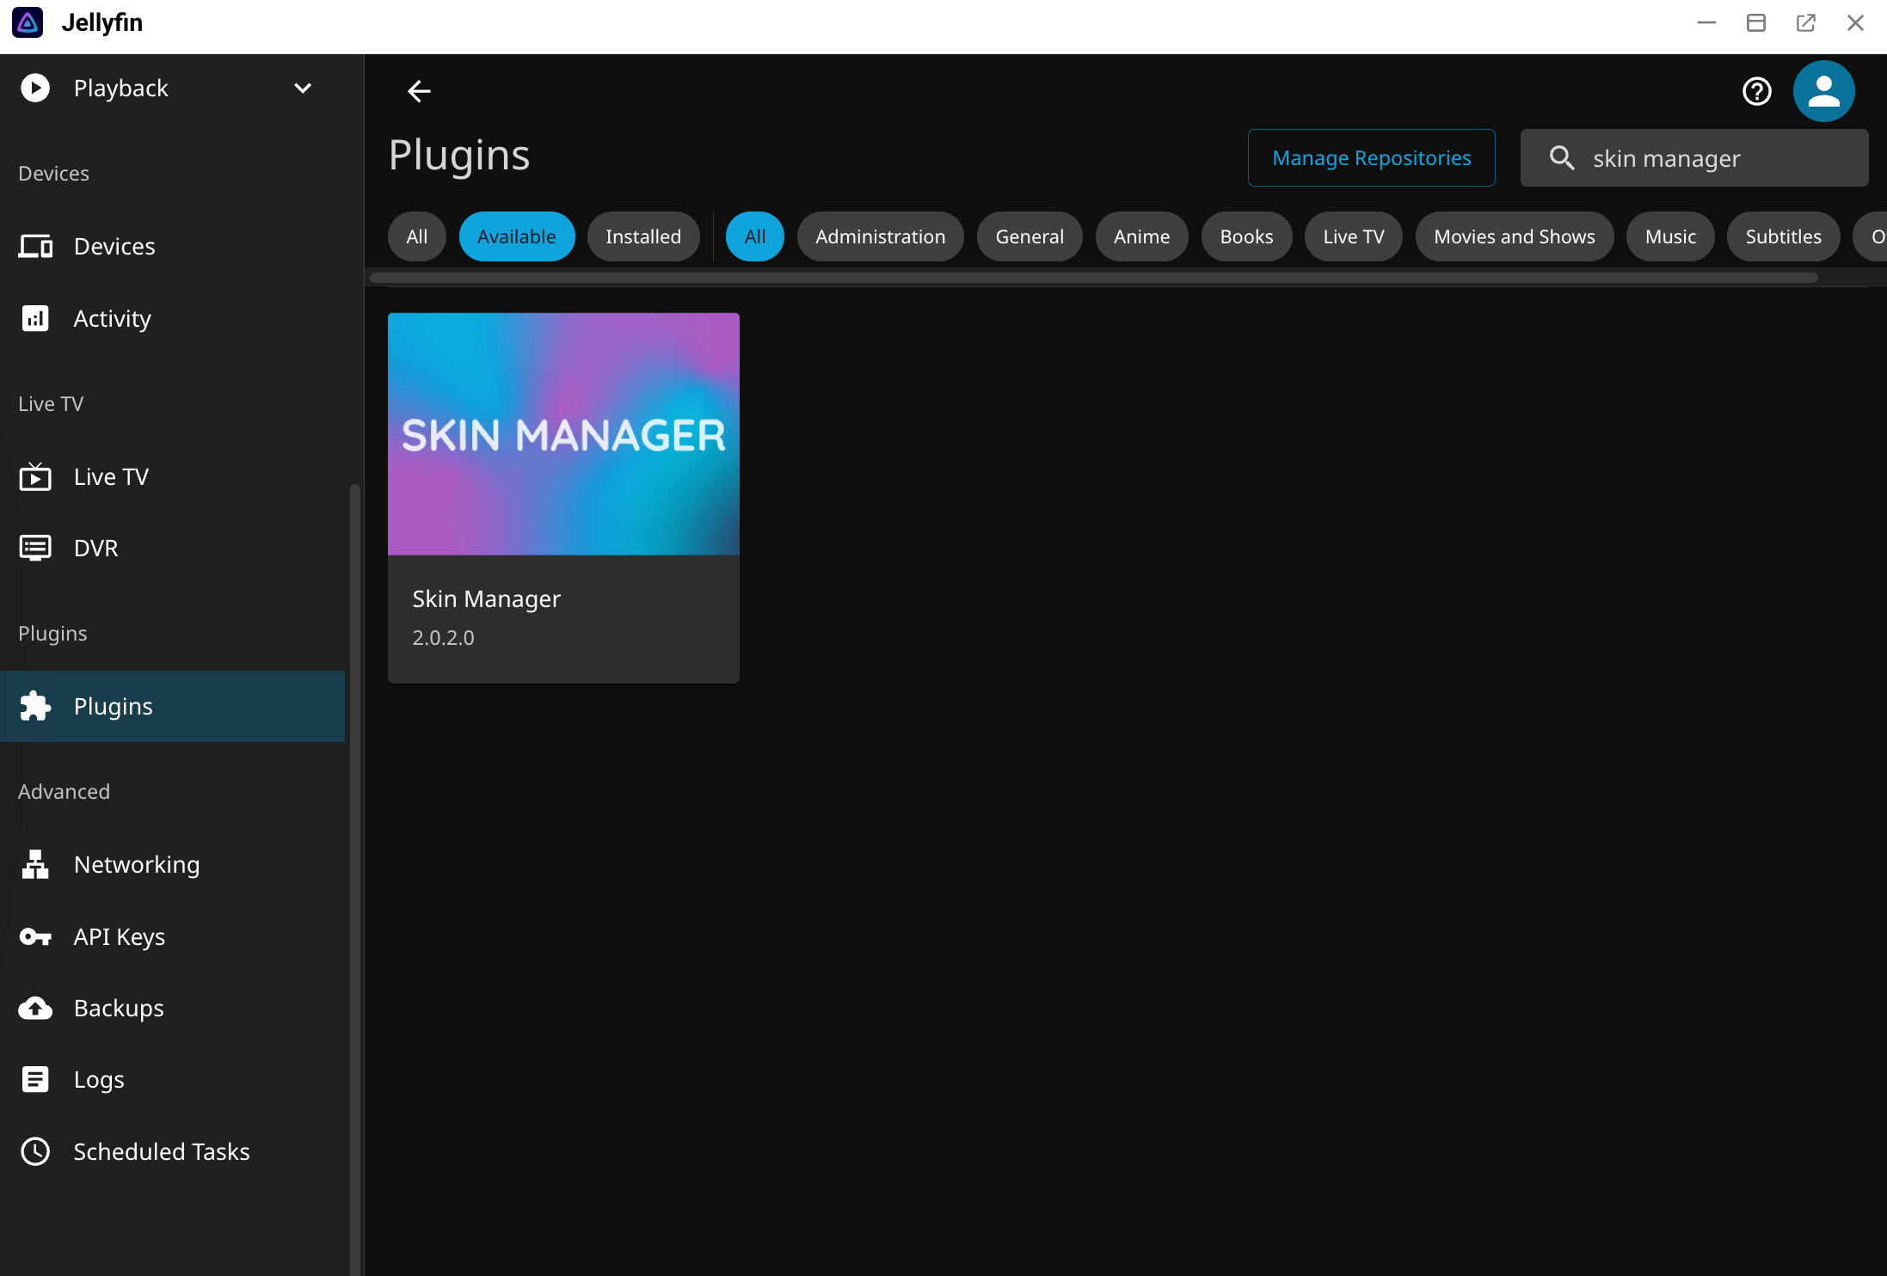Screen dimensions: 1887x1276
Task: Click the DVR icon
Action: [x=35, y=548]
